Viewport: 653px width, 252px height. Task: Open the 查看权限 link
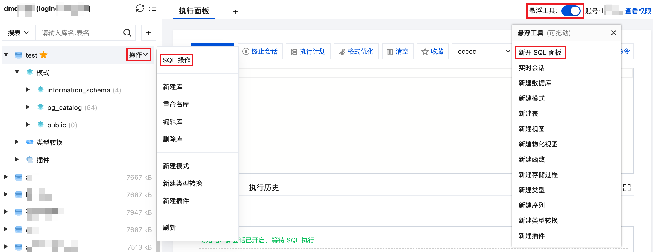click(638, 11)
